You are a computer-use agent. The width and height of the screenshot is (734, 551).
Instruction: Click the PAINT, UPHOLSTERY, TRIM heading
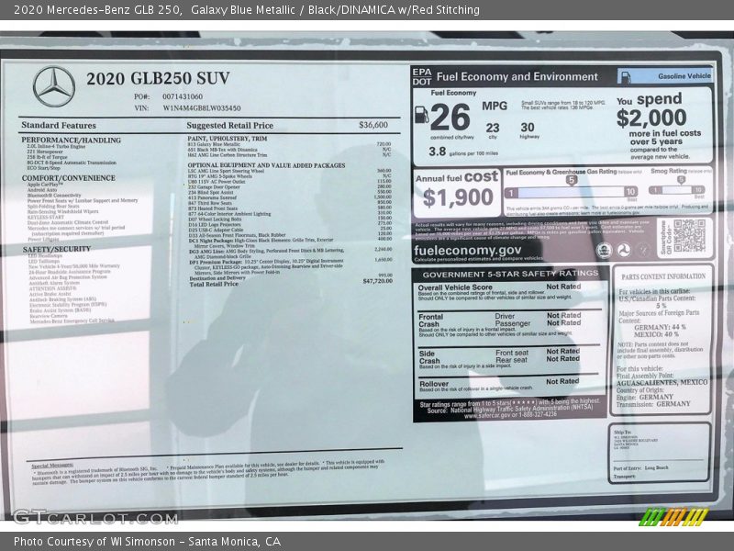click(x=228, y=139)
